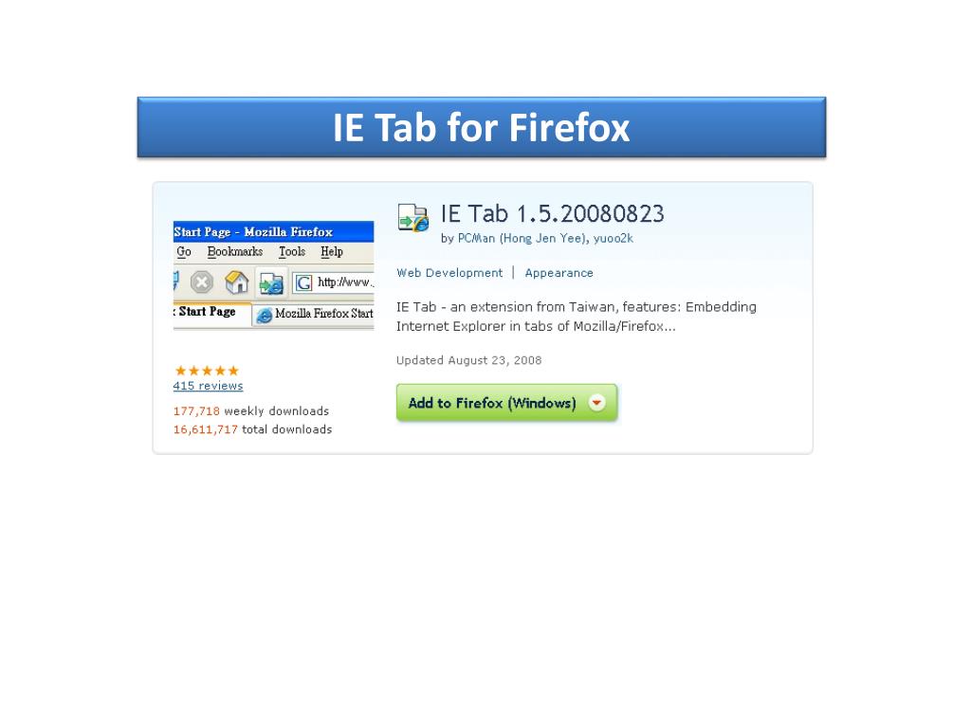Viewport: 971px width, 728px height.
Task: Open the Help menu in thumbnail
Action: [x=332, y=251]
